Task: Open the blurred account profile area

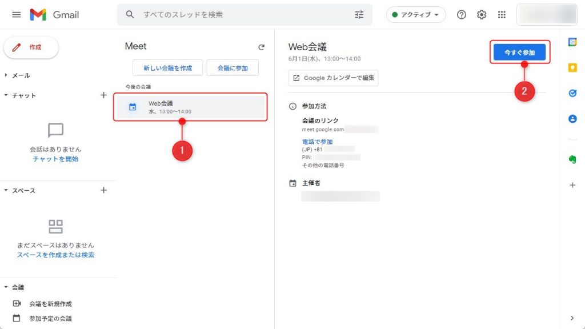Action: click(x=547, y=14)
